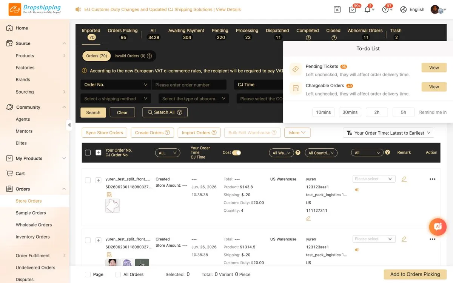The width and height of the screenshot is (453, 283).
Task: Collapse the Orders section in sidebar
Action: point(64,189)
